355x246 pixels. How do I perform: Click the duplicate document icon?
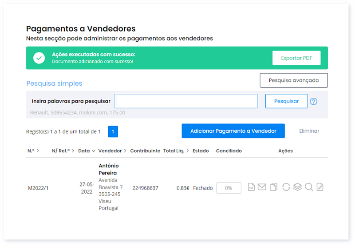point(274,187)
